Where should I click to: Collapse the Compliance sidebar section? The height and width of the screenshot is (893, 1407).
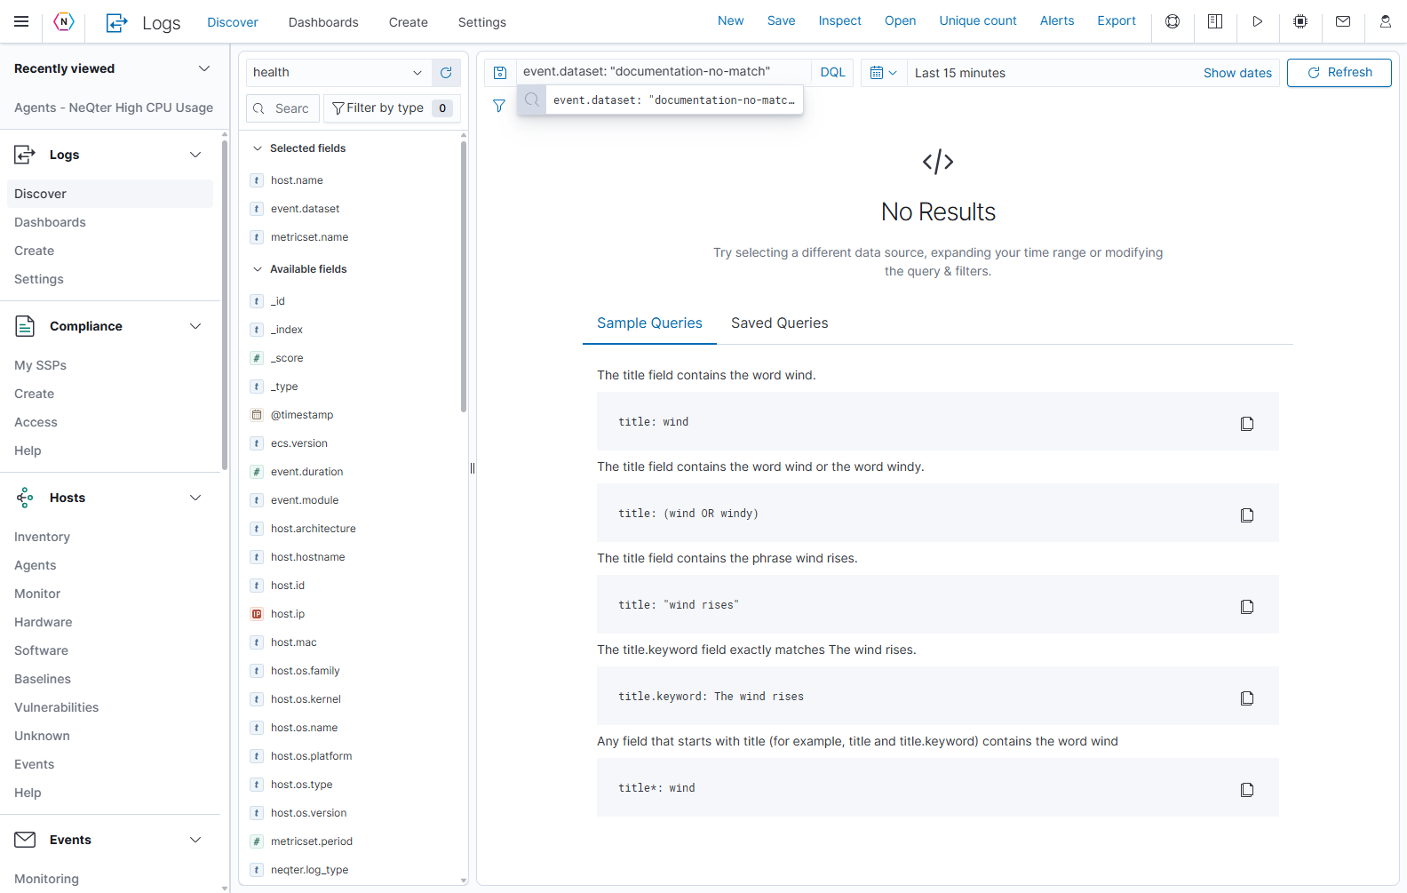pos(195,326)
